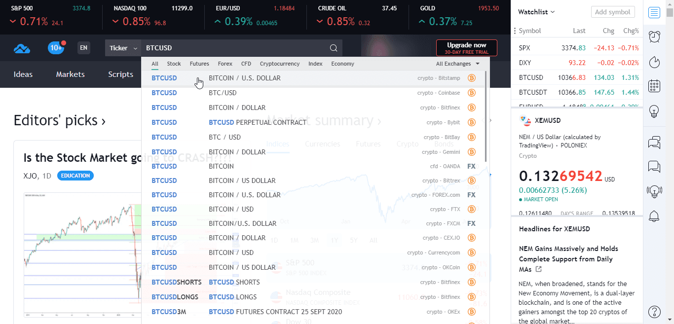Open the NEM Gains Massively headline
The image size is (674, 324).
coord(568,259)
